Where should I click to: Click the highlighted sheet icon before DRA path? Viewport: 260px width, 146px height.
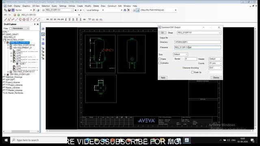pos(138,10)
